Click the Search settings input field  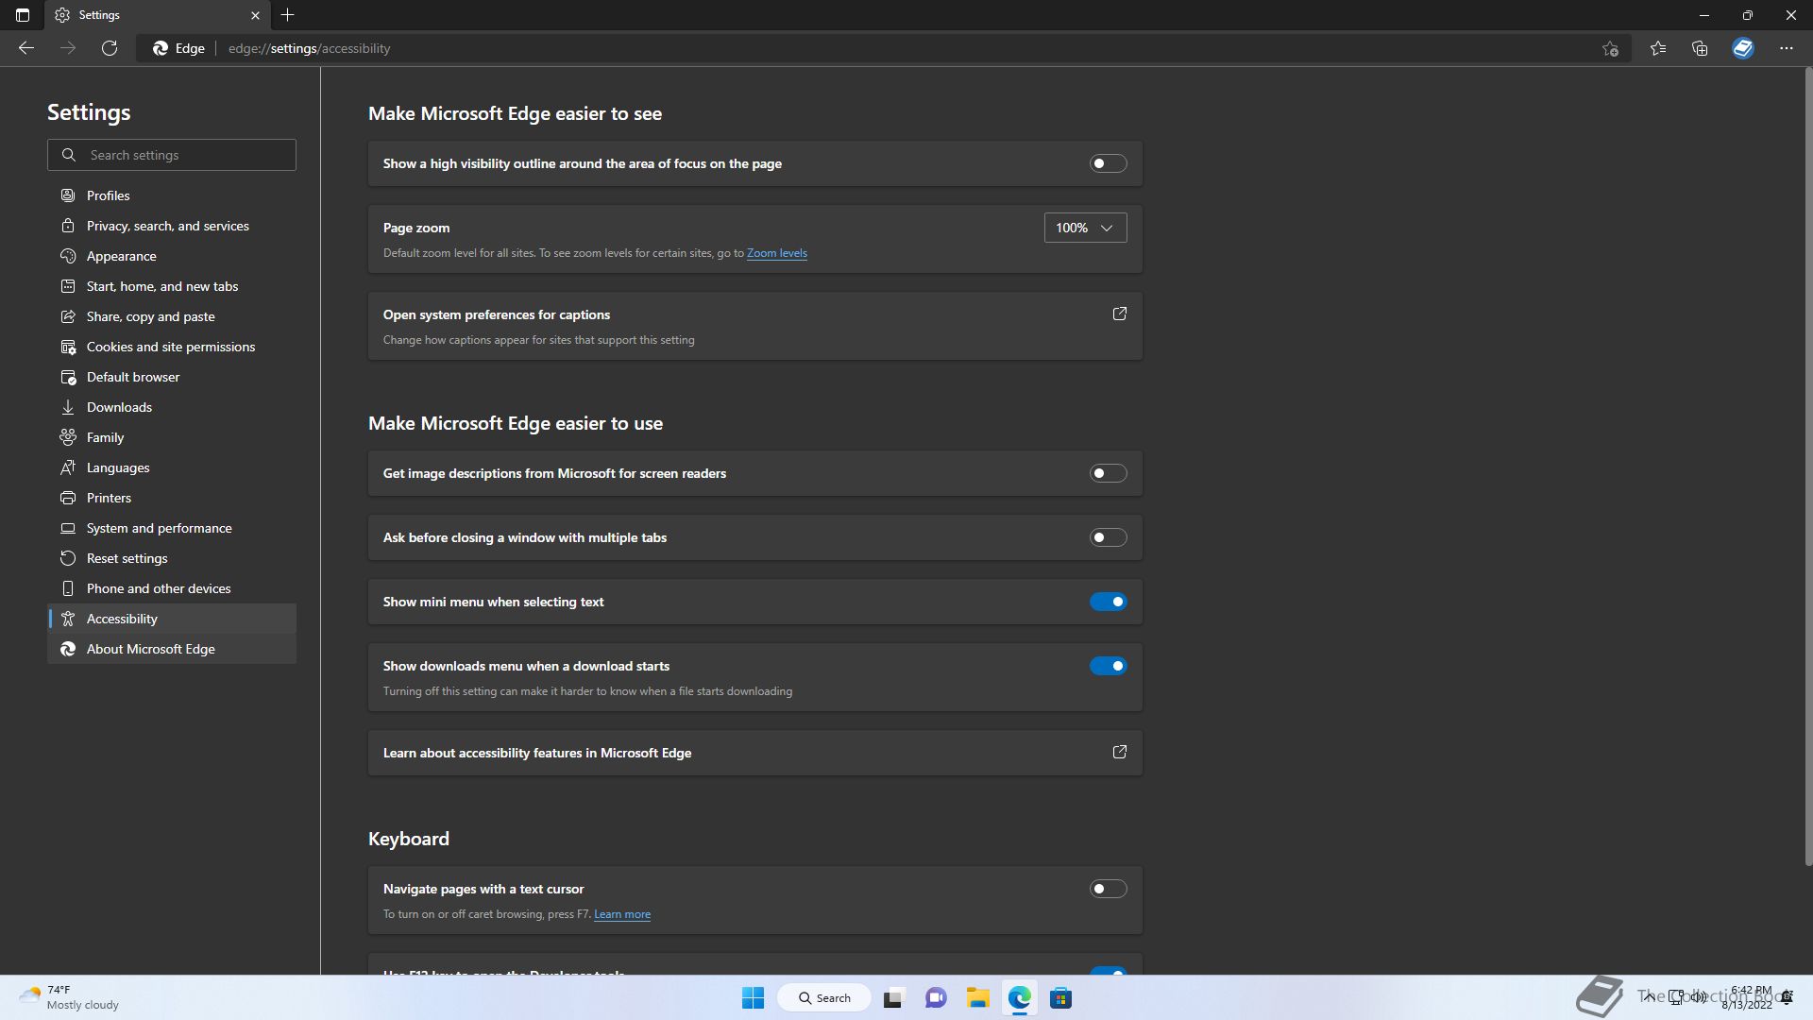[x=172, y=155]
